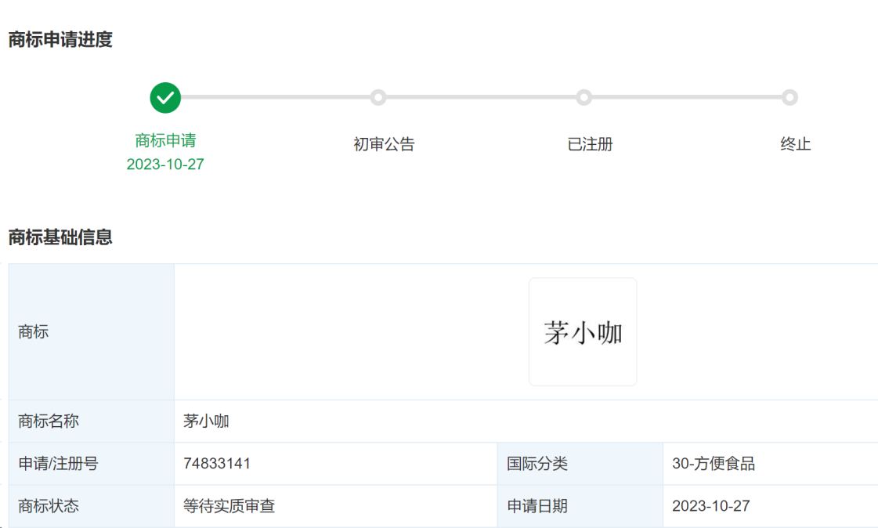The width and height of the screenshot is (878, 528).
Task: Click the 终止 step circle marker
Action: point(789,97)
